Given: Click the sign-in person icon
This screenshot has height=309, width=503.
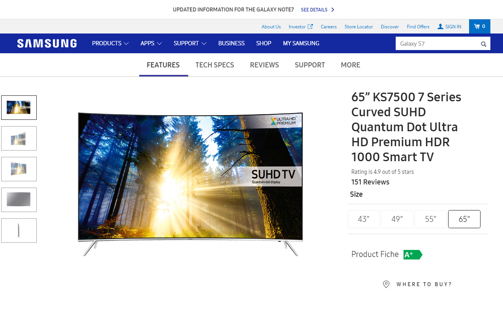Looking at the screenshot, I should point(440,26).
